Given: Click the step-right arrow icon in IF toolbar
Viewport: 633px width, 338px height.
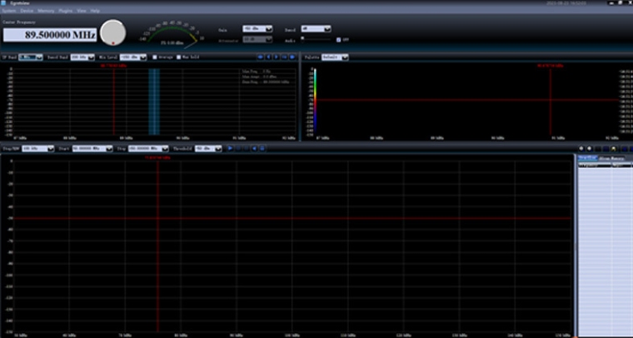Looking at the screenshot, I should pos(277,57).
